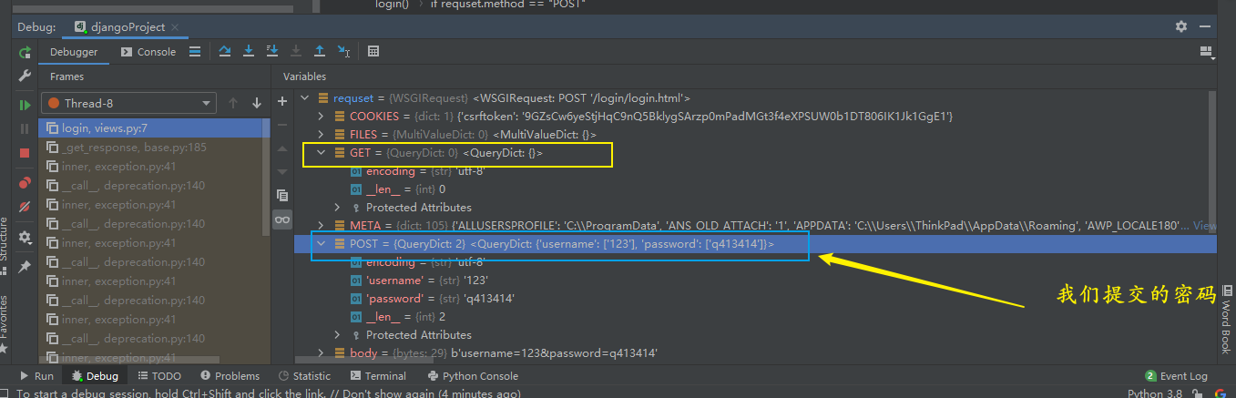The height and width of the screenshot is (398, 1236).
Task: Open the layout menu icon beside Console tab
Action: pyautogui.click(x=195, y=52)
